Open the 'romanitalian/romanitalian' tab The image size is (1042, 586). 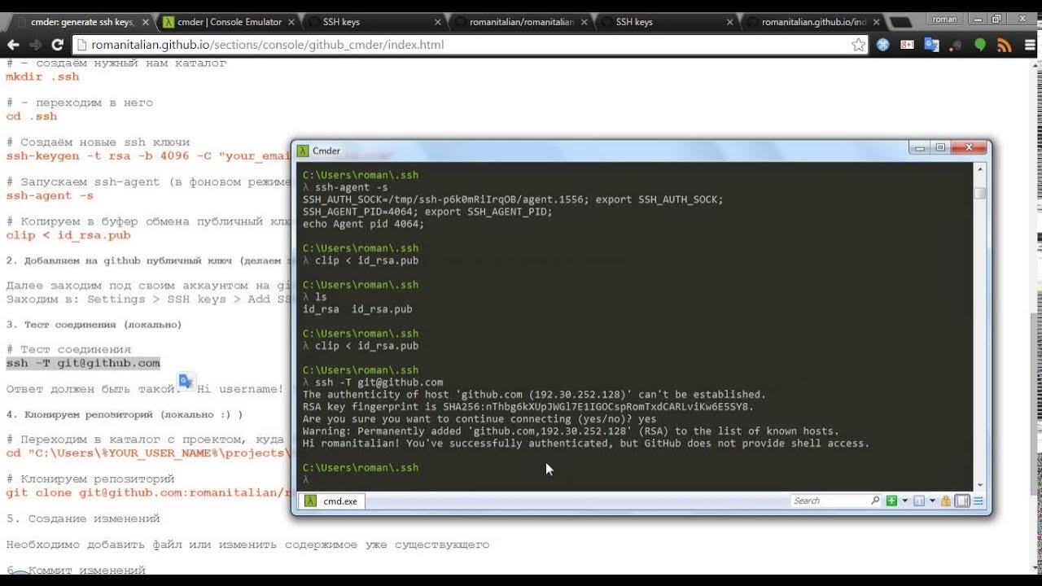(x=521, y=22)
